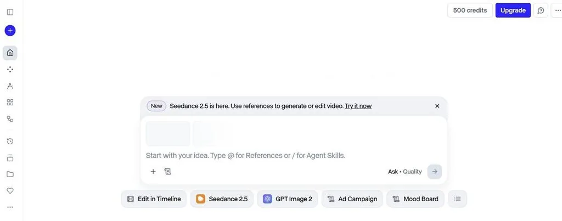562x221 pixels.
Task: Follow the Try it now link
Action: [358, 106]
